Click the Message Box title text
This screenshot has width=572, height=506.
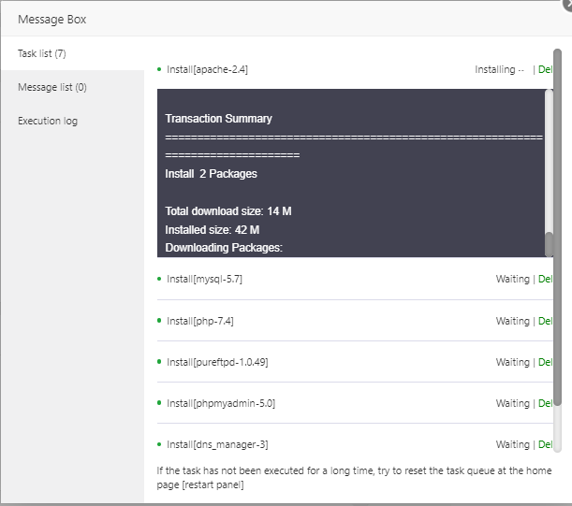tap(52, 20)
